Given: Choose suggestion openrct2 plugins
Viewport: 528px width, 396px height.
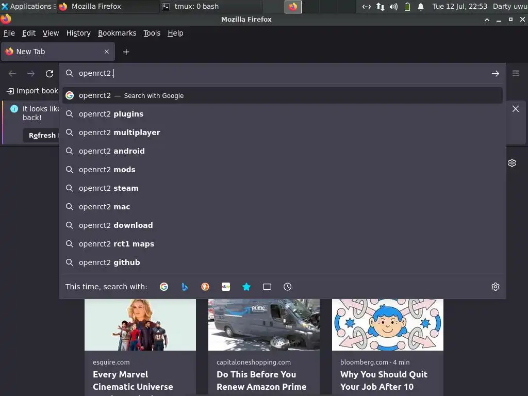Looking at the screenshot, I should coord(282,114).
